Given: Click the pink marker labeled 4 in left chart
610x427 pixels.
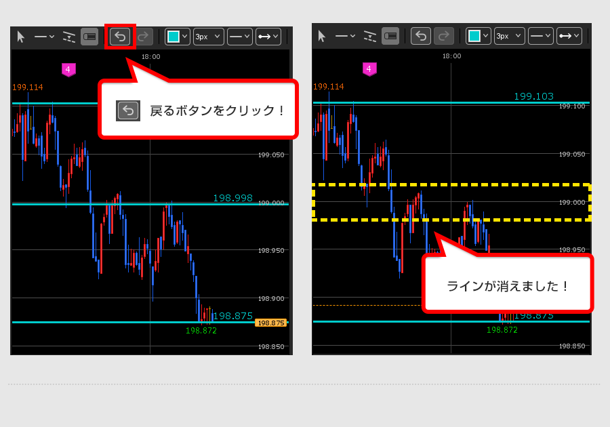Looking at the screenshot, I should [68, 69].
